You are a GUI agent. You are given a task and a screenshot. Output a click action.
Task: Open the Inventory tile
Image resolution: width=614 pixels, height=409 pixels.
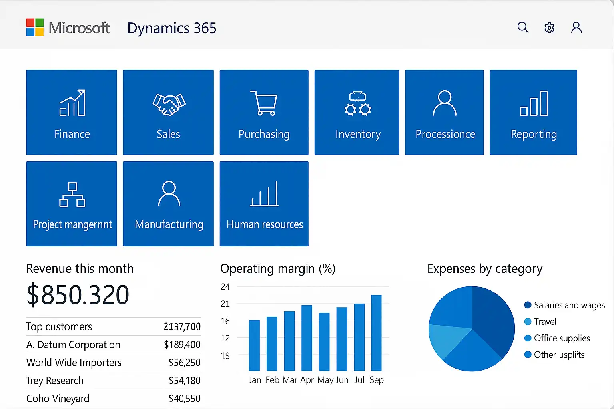(x=357, y=112)
